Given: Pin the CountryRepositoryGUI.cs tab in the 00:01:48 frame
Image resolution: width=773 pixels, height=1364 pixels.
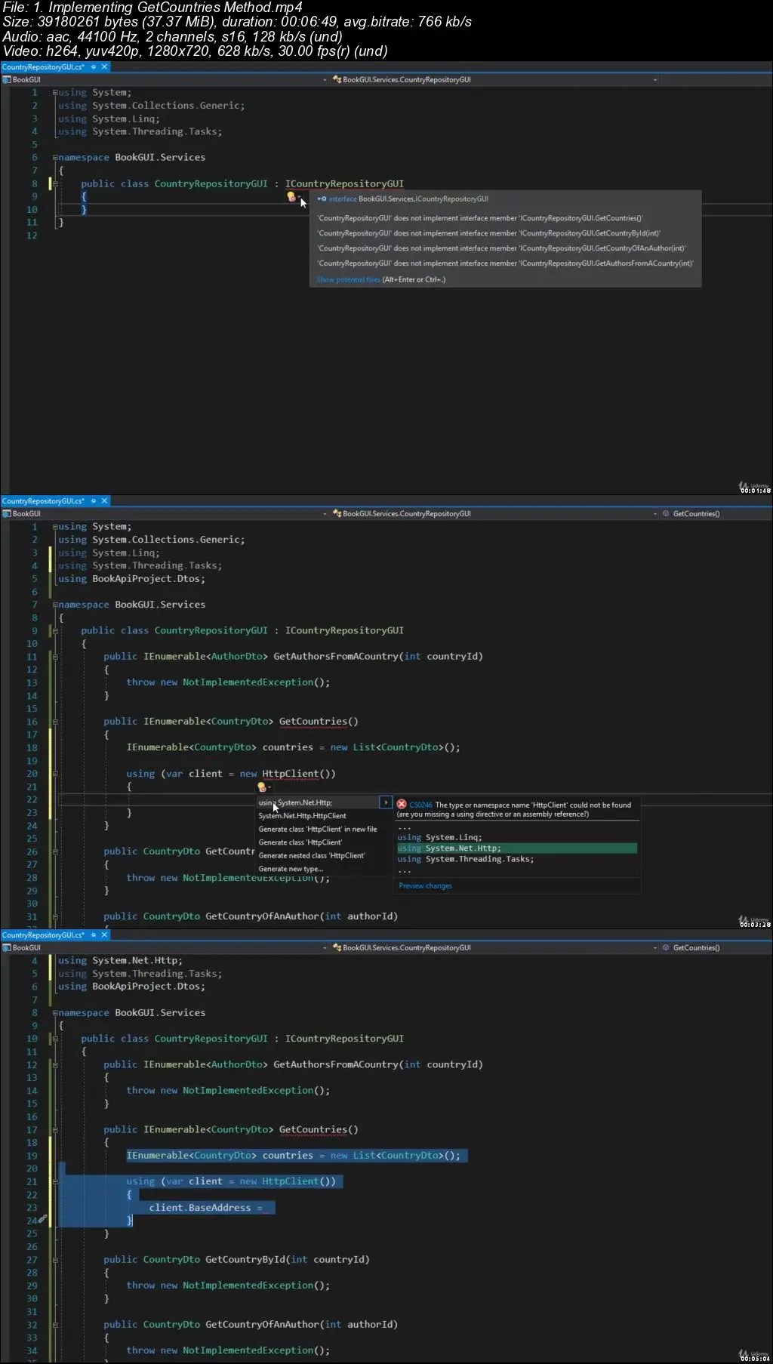Looking at the screenshot, I should coord(94,67).
